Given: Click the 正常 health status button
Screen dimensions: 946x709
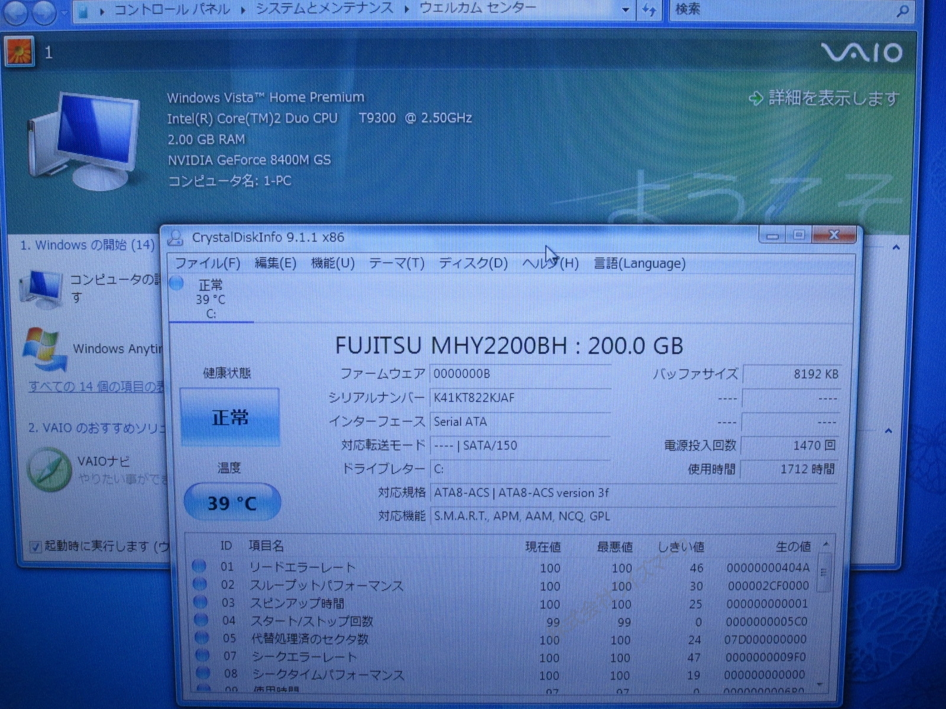Looking at the screenshot, I should [x=230, y=418].
